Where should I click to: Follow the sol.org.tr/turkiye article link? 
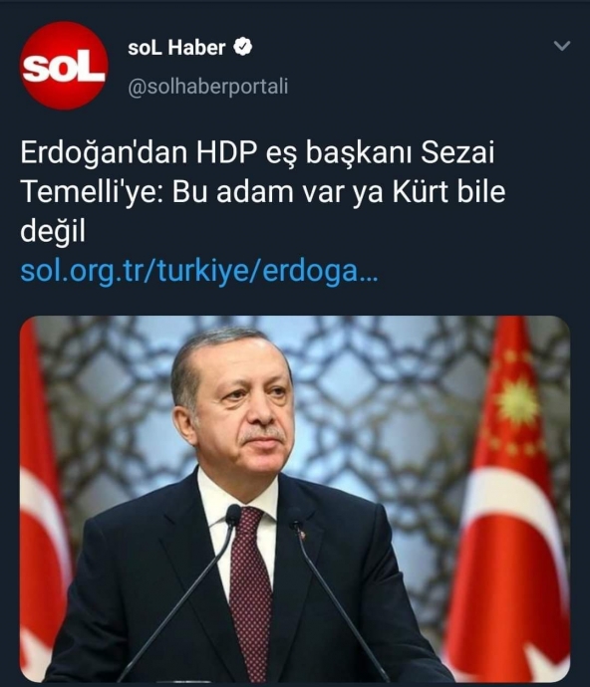point(199,271)
